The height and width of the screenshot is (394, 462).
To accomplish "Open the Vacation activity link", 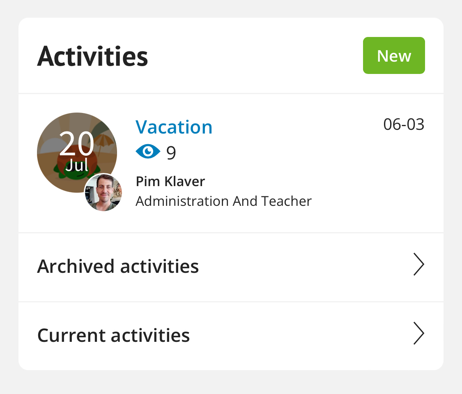I will tap(174, 127).
